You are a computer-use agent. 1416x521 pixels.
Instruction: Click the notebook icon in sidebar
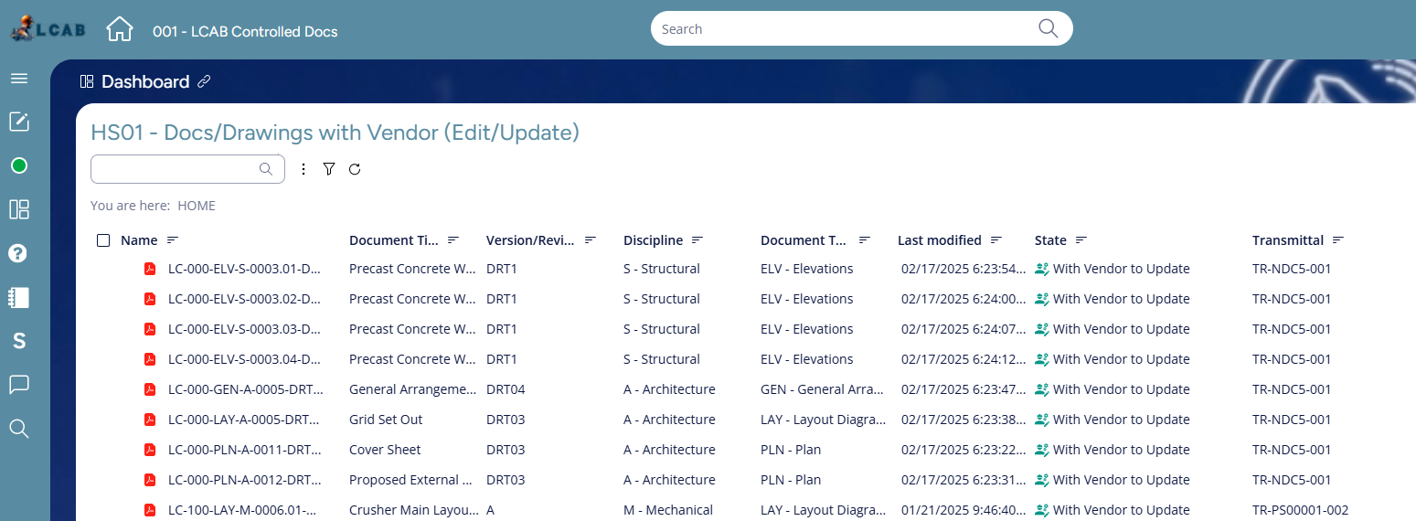click(19, 297)
